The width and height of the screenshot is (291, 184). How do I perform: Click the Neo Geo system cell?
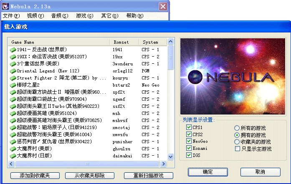coord(151,85)
